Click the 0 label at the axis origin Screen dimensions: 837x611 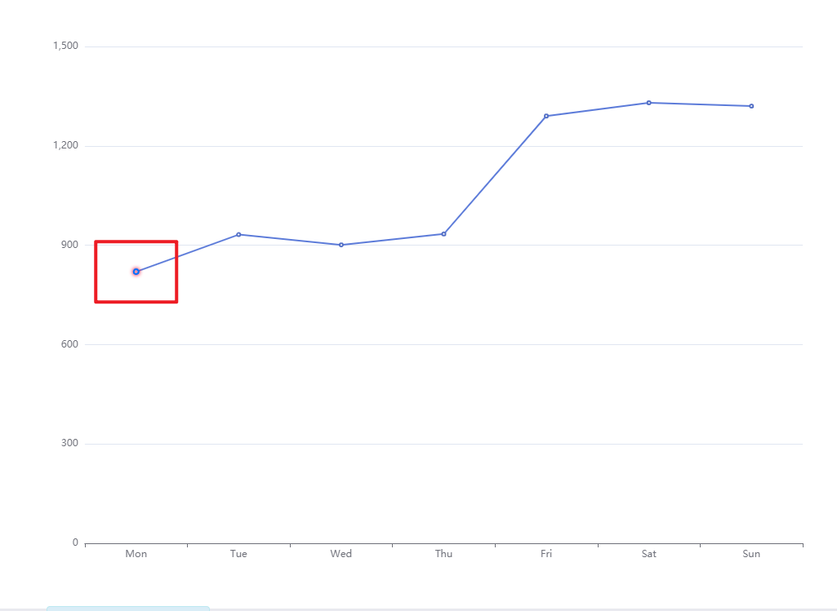[x=77, y=541]
